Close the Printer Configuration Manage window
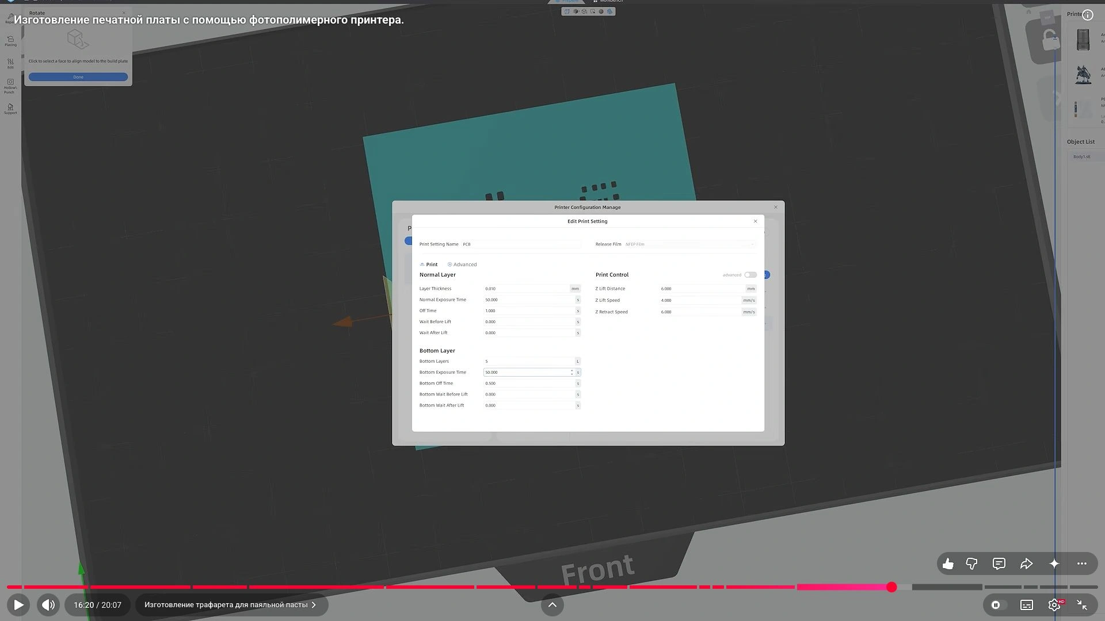Screen dimensions: 1105x621 point(776,207)
